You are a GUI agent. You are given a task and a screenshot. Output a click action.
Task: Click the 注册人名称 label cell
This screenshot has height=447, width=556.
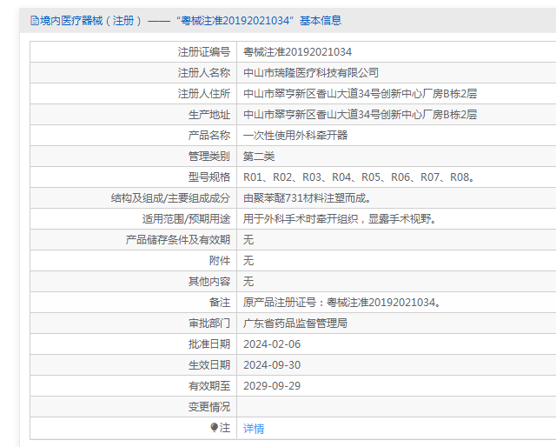(133, 73)
